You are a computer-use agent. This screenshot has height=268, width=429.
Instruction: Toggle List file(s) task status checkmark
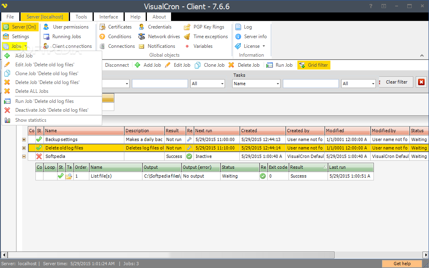click(61, 176)
